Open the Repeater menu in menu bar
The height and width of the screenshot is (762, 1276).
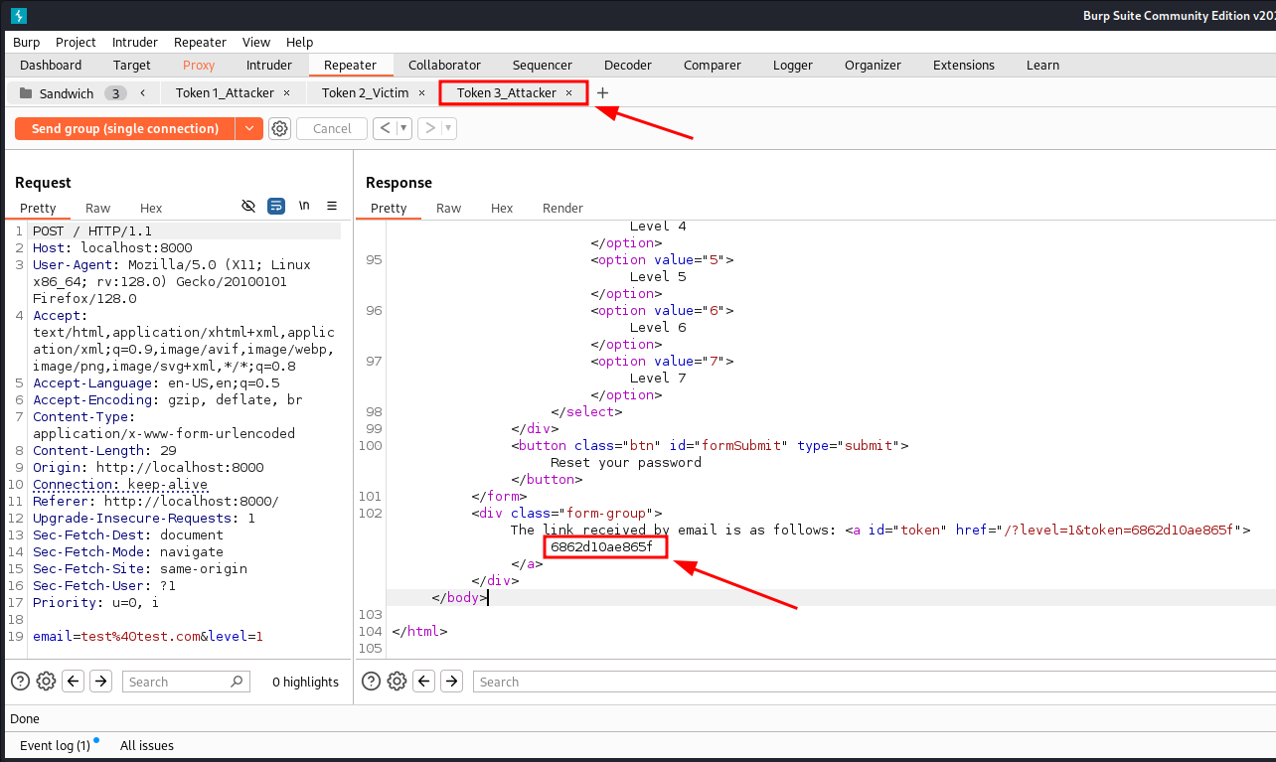(x=200, y=42)
